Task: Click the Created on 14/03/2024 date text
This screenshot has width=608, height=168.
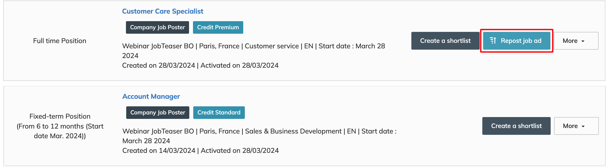Action: (x=159, y=150)
